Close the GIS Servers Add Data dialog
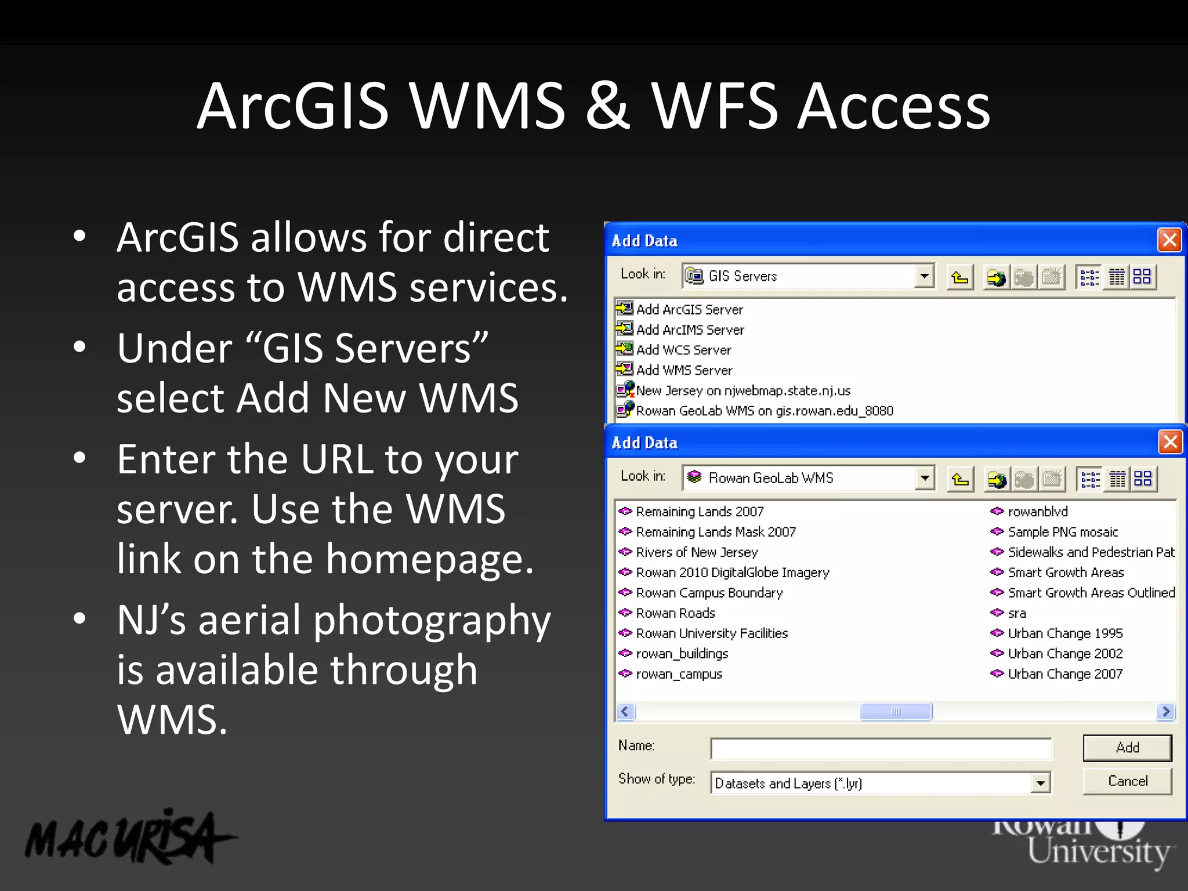1188x891 pixels. tap(1169, 240)
